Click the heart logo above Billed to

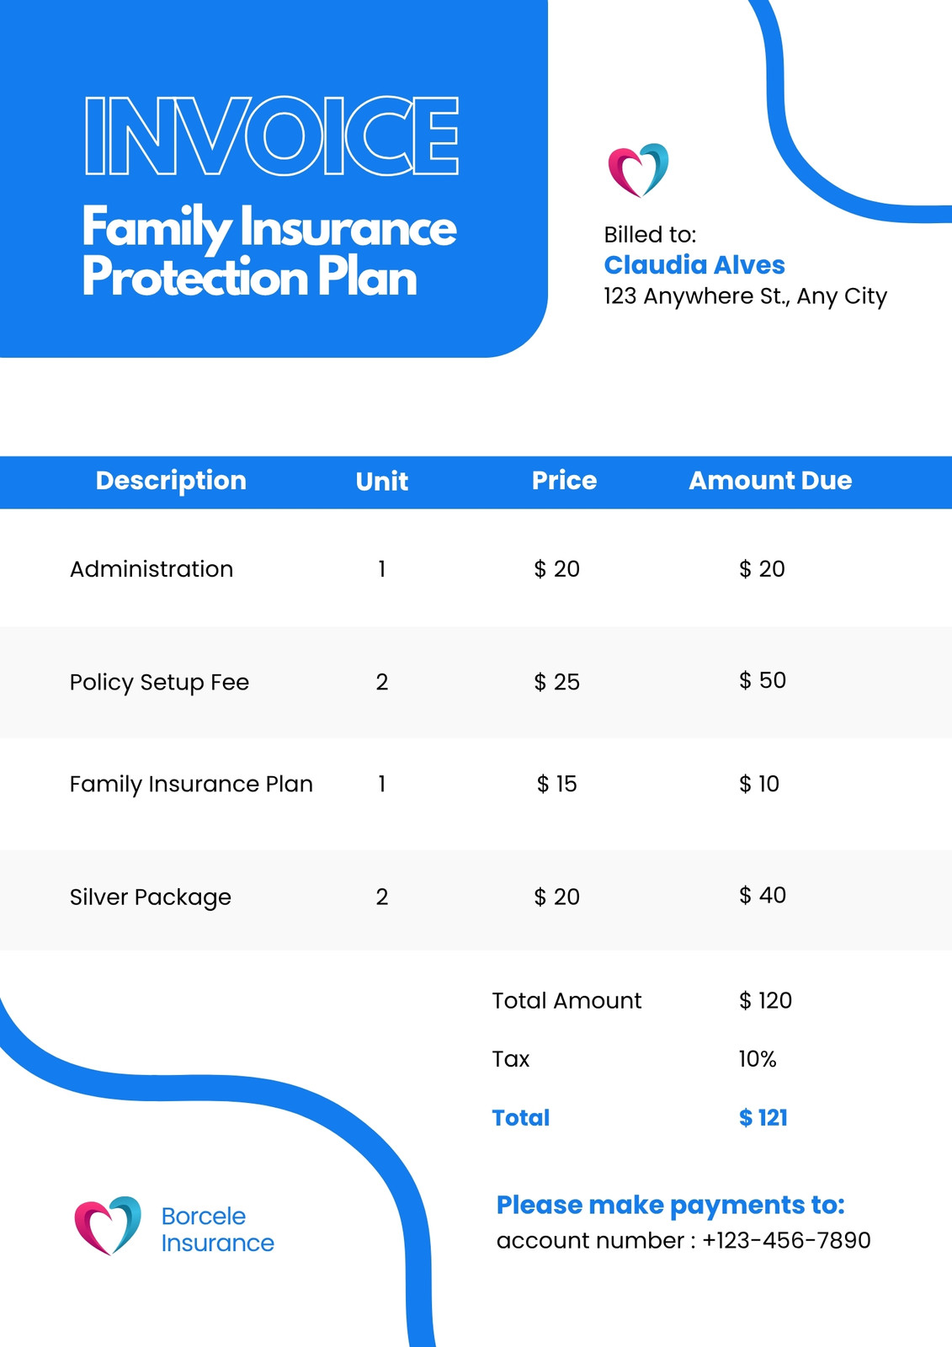pyautogui.click(x=638, y=170)
